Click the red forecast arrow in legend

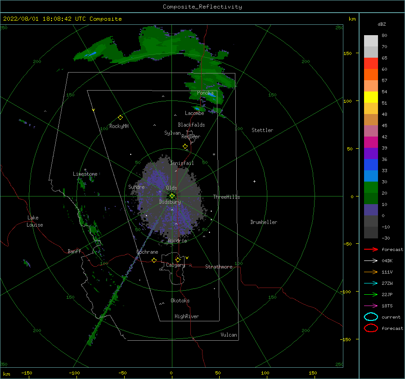point(371,249)
